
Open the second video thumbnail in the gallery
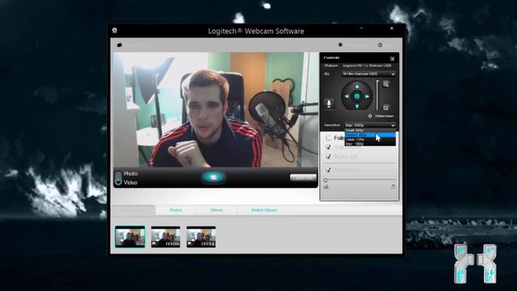pyautogui.click(x=166, y=237)
